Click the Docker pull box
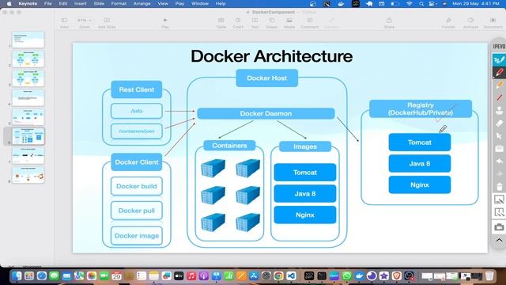The image size is (506, 285). coord(137,211)
